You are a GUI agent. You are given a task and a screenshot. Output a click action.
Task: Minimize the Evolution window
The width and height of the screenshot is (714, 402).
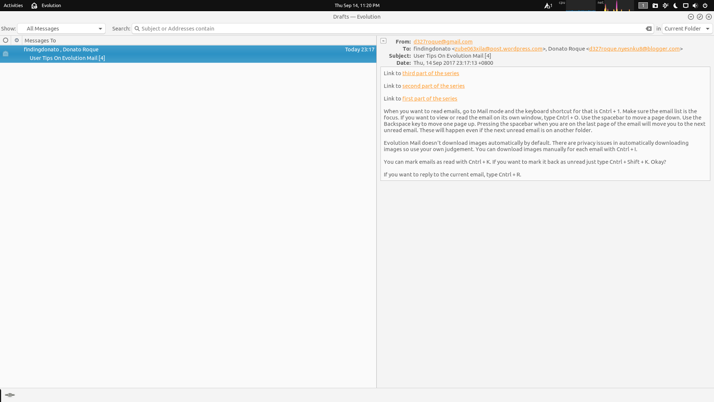coord(691,17)
